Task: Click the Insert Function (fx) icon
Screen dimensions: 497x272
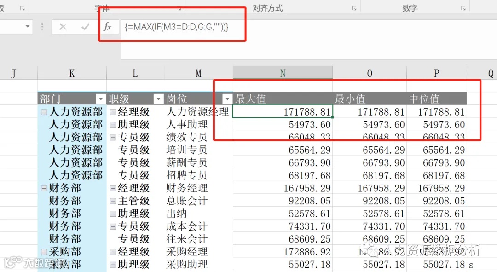Action: (x=108, y=27)
